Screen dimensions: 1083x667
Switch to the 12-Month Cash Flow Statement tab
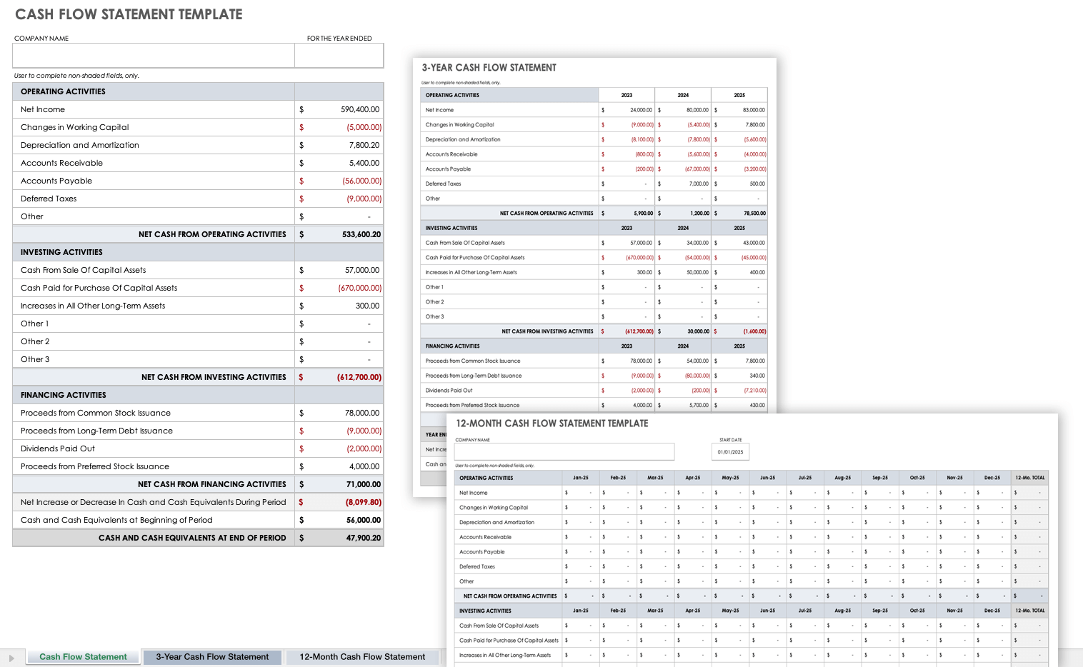[x=362, y=657]
